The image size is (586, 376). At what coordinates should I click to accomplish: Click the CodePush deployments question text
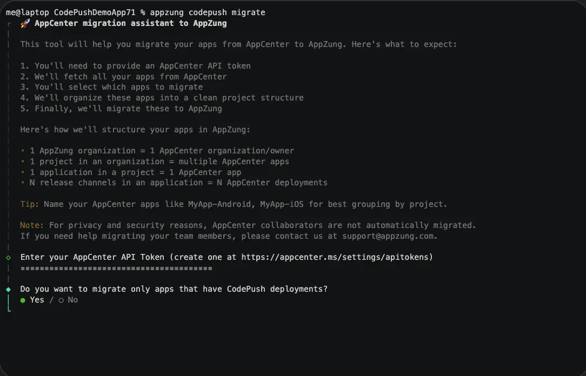pos(174,289)
